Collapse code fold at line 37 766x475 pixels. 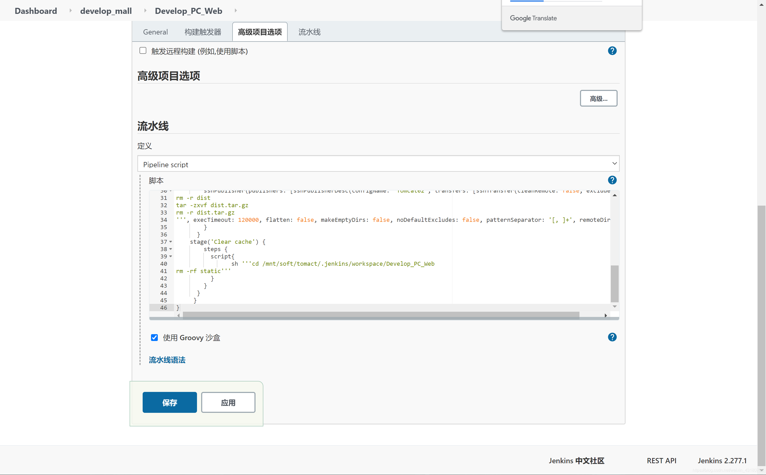pos(171,242)
